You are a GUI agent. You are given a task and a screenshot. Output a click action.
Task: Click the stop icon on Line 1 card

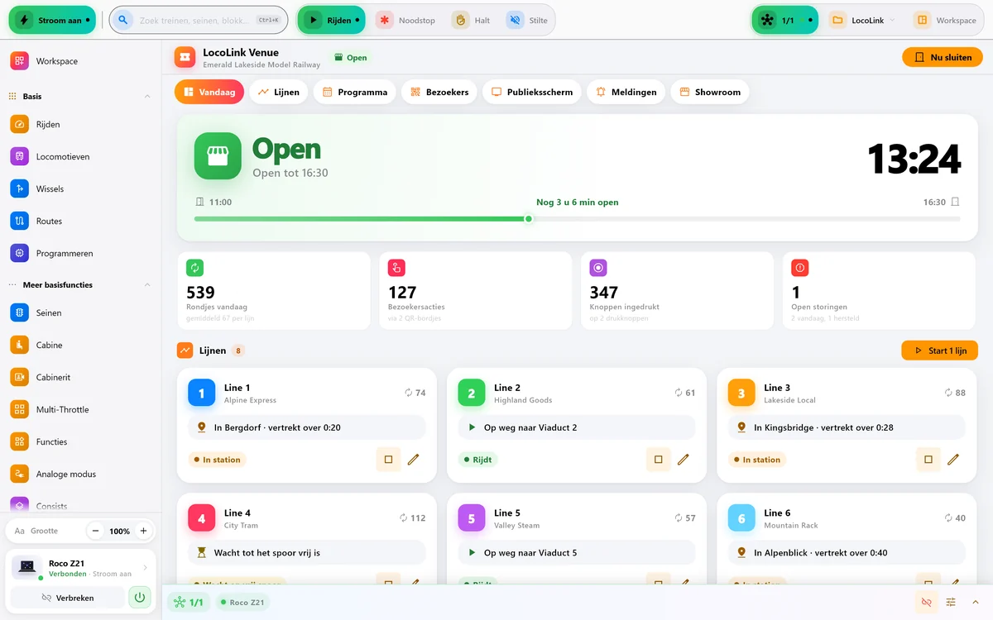388,460
